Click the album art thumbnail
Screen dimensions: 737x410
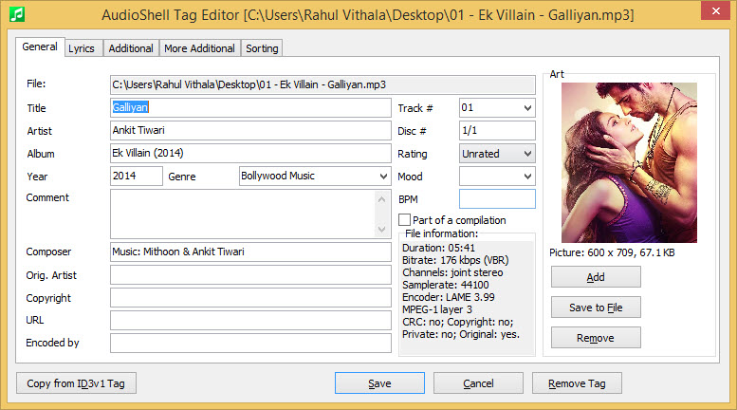click(x=629, y=162)
